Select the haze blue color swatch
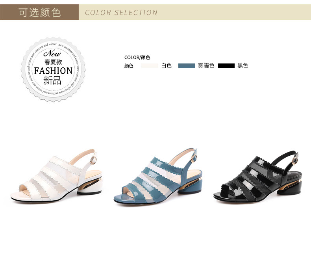The image size is (311, 257). 187,65
